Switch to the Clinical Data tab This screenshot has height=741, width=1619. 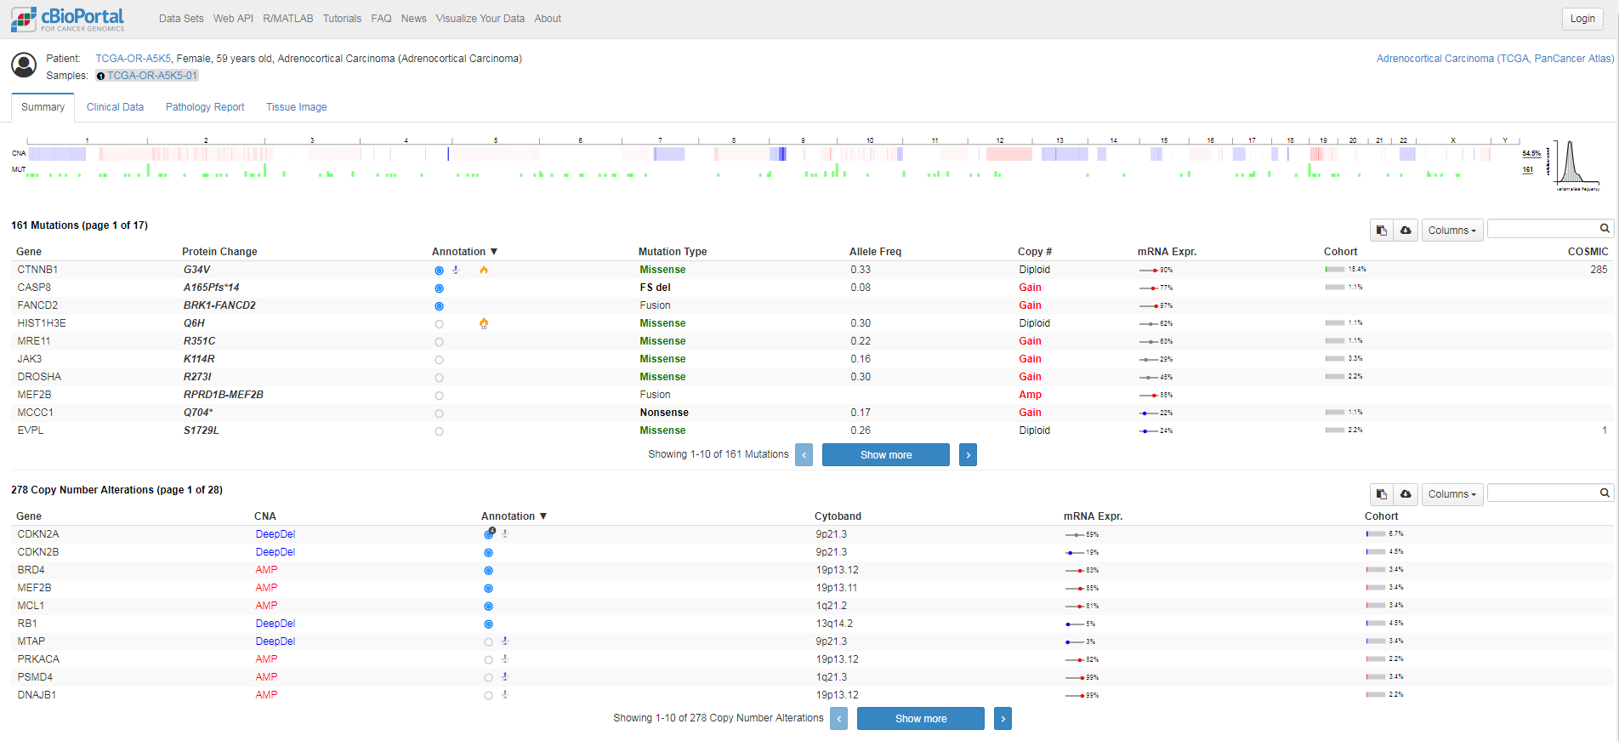click(115, 107)
